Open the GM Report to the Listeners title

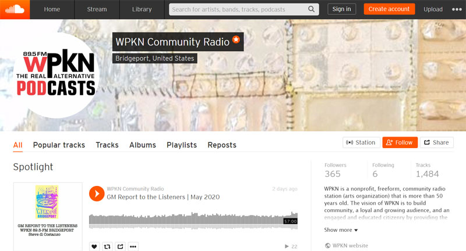pos(163,197)
